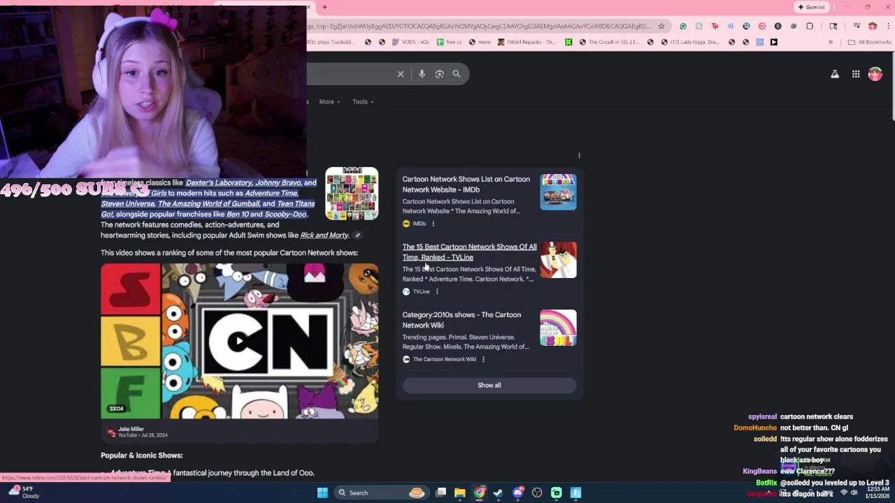This screenshot has width=895, height=503.
Task: Open The 15 Best Cartoon Network Shows link
Action: (469, 252)
